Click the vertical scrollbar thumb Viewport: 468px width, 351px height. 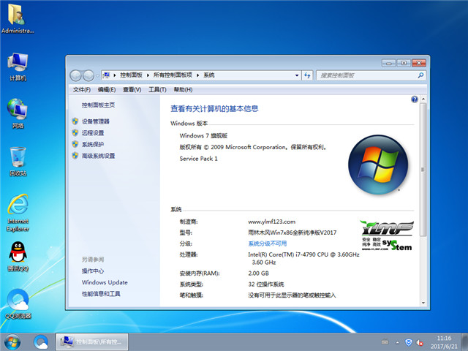tap(423, 170)
